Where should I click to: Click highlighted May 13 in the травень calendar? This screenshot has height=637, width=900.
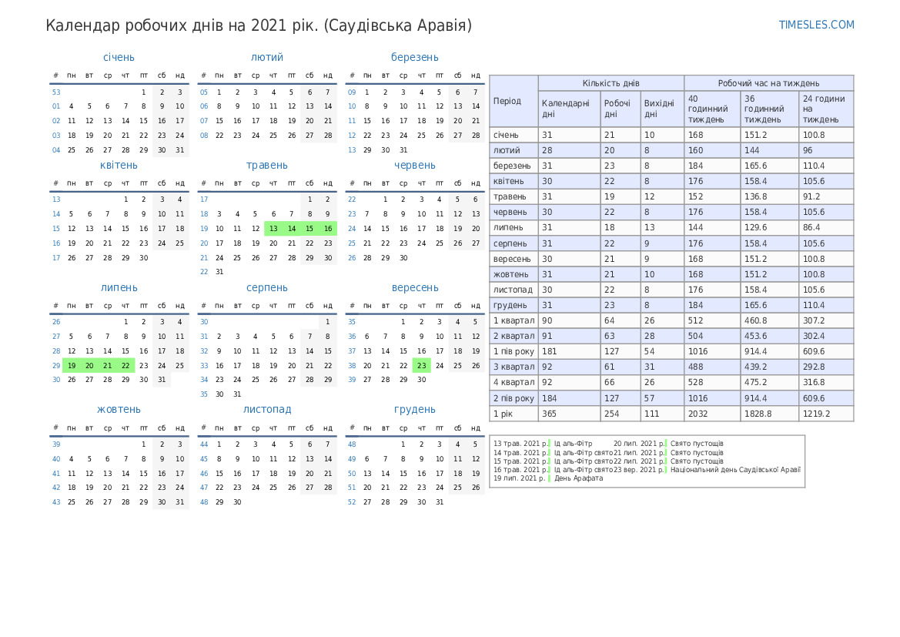(273, 229)
